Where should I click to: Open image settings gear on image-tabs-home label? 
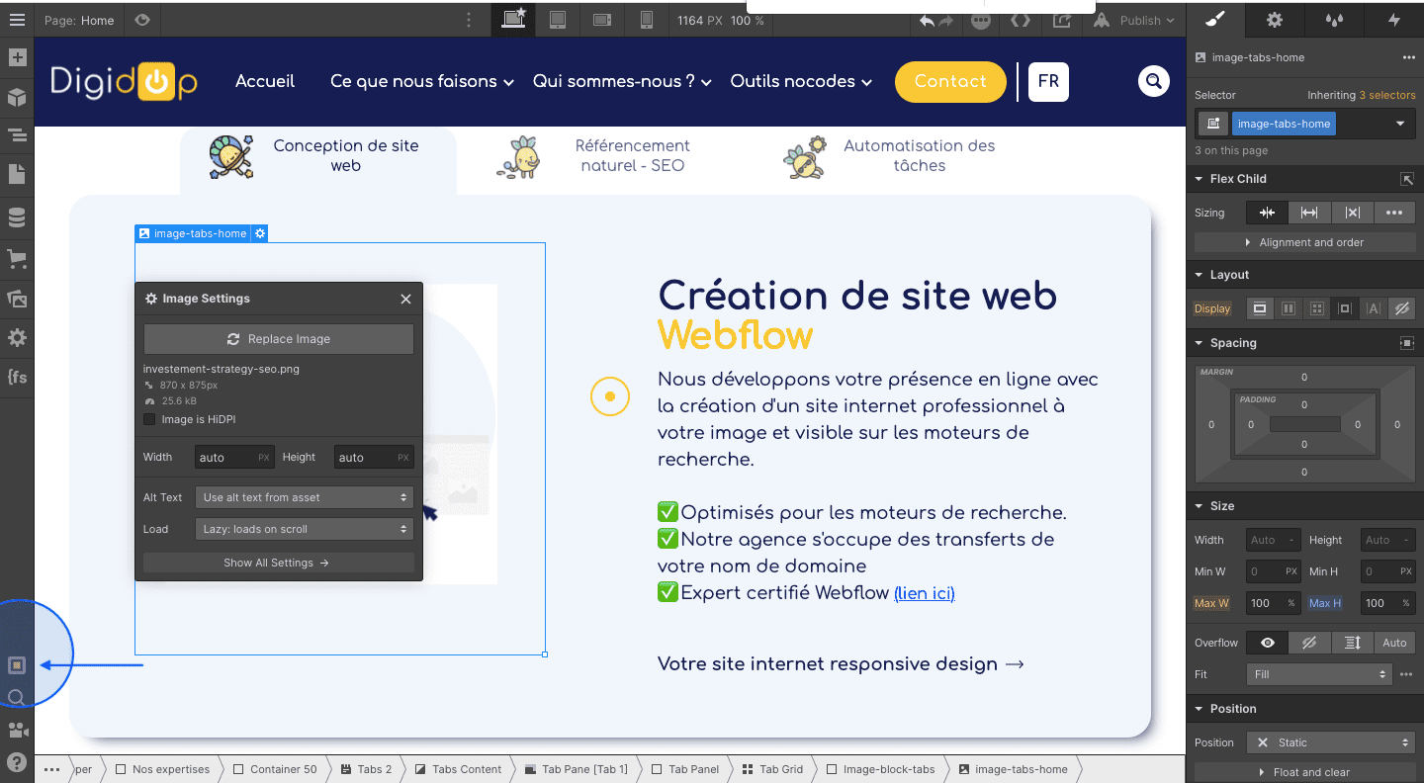(260, 233)
